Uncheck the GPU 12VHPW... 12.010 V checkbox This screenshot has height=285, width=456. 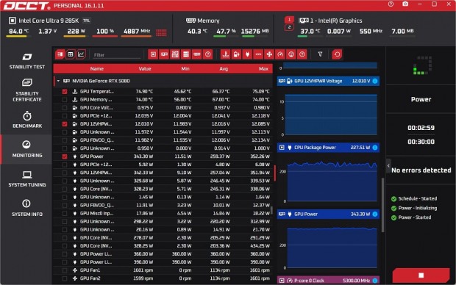click(x=65, y=124)
